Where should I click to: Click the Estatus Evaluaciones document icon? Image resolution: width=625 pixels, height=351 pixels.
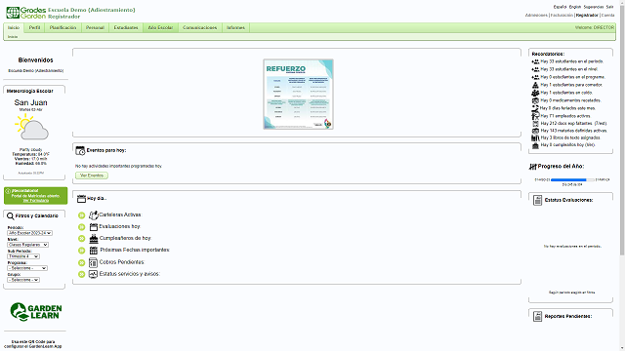click(x=537, y=200)
